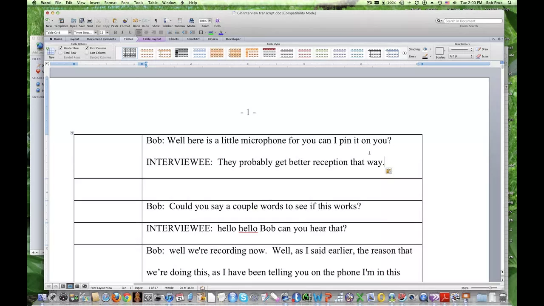
Task: Select Print Layout view button in status bar
Action: [x=70, y=286]
